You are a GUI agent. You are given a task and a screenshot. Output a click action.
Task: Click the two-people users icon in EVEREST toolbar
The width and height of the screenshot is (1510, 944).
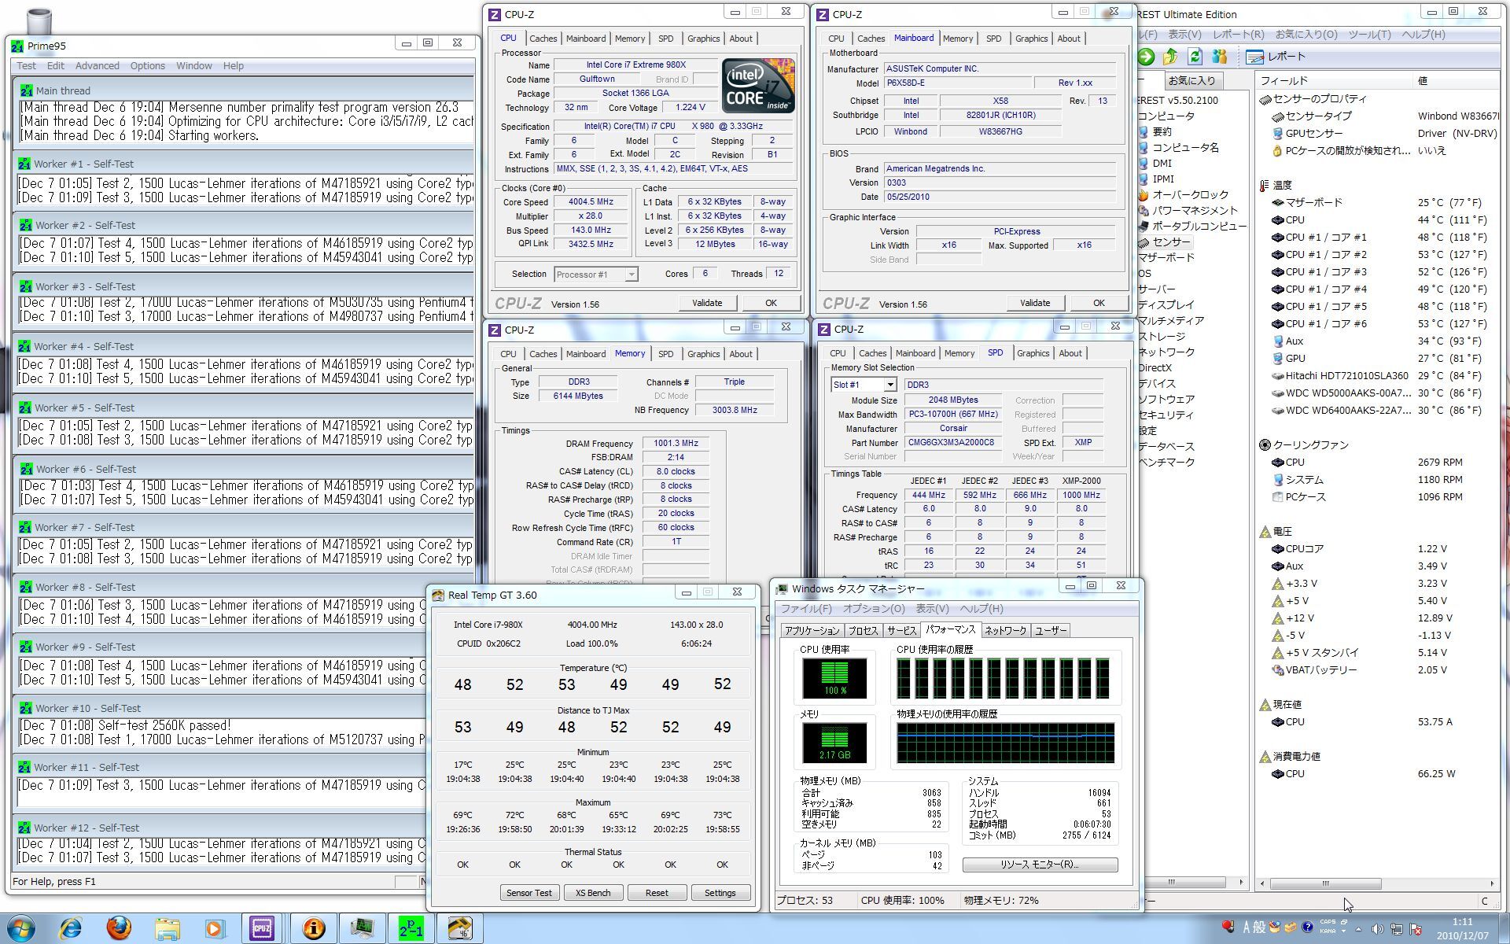1220,57
